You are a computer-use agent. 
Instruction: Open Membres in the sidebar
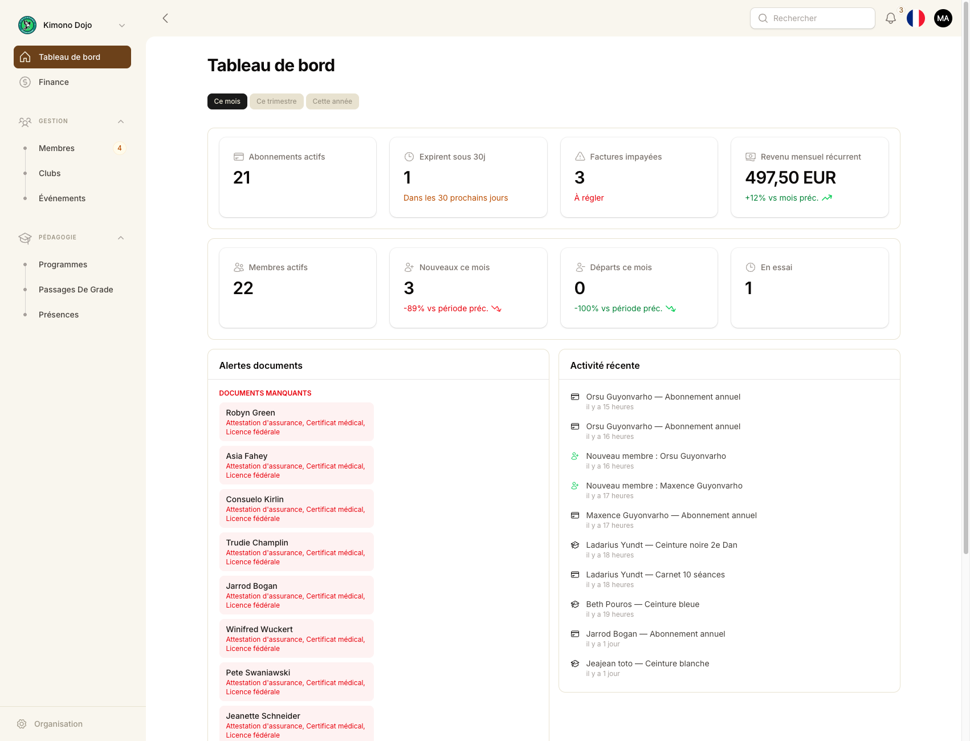tap(56, 148)
